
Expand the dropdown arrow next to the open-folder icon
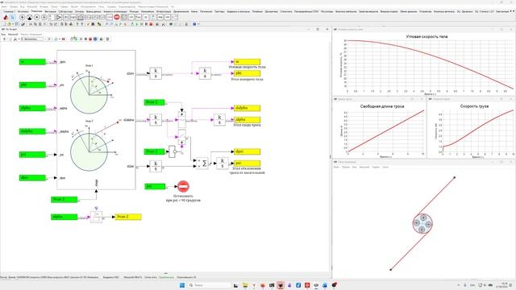(x=13, y=24)
